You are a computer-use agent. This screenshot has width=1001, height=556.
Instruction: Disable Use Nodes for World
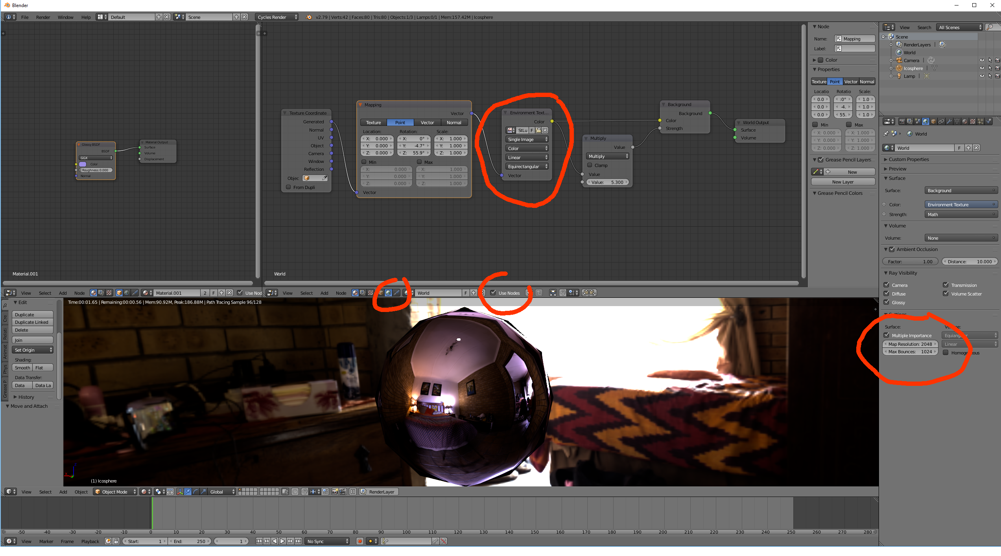493,293
